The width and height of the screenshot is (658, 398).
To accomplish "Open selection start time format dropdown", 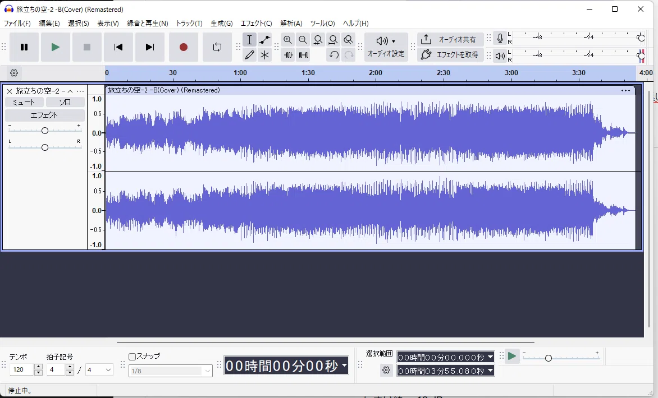I will pyautogui.click(x=490, y=358).
